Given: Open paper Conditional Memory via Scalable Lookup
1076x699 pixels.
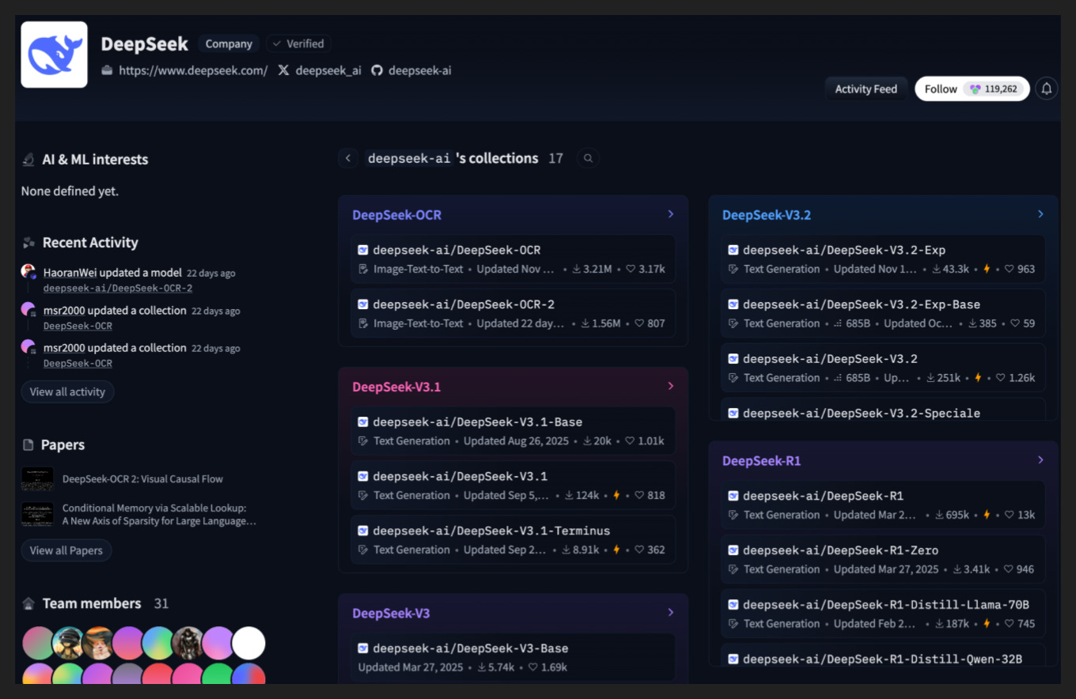Looking at the screenshot, I should [x=159, y=515].
